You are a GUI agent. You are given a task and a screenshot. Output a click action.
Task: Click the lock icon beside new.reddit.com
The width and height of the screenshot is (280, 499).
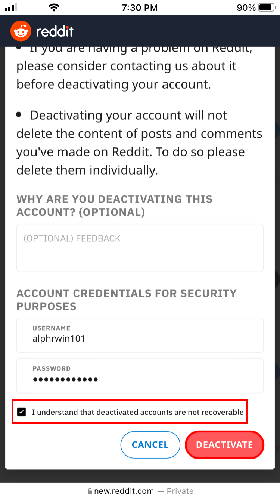tap(90, 491)
